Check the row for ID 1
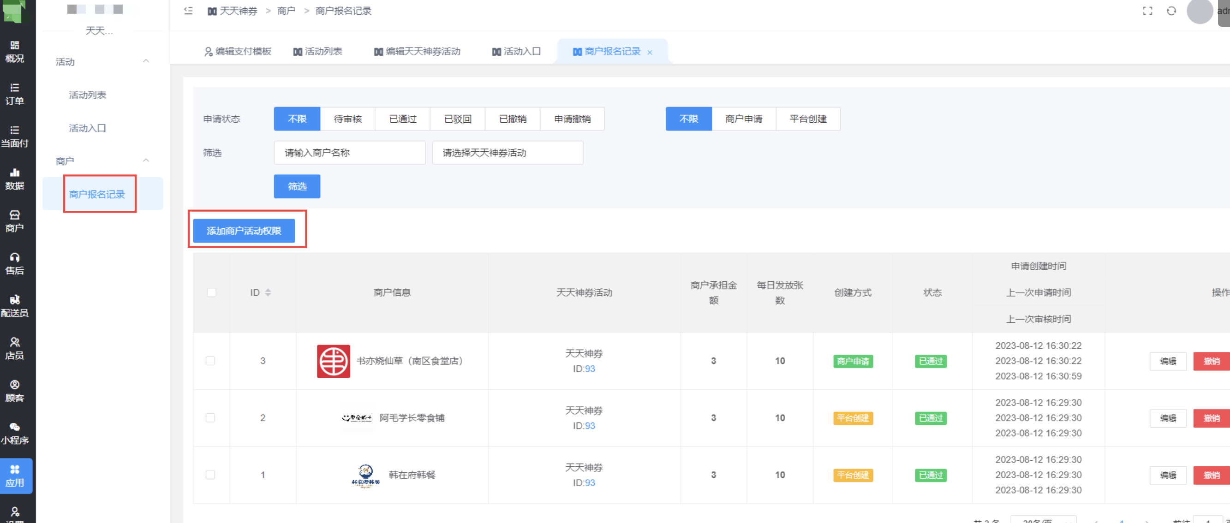Viewport: 1230px width, 523px height. tap(210, 475)
